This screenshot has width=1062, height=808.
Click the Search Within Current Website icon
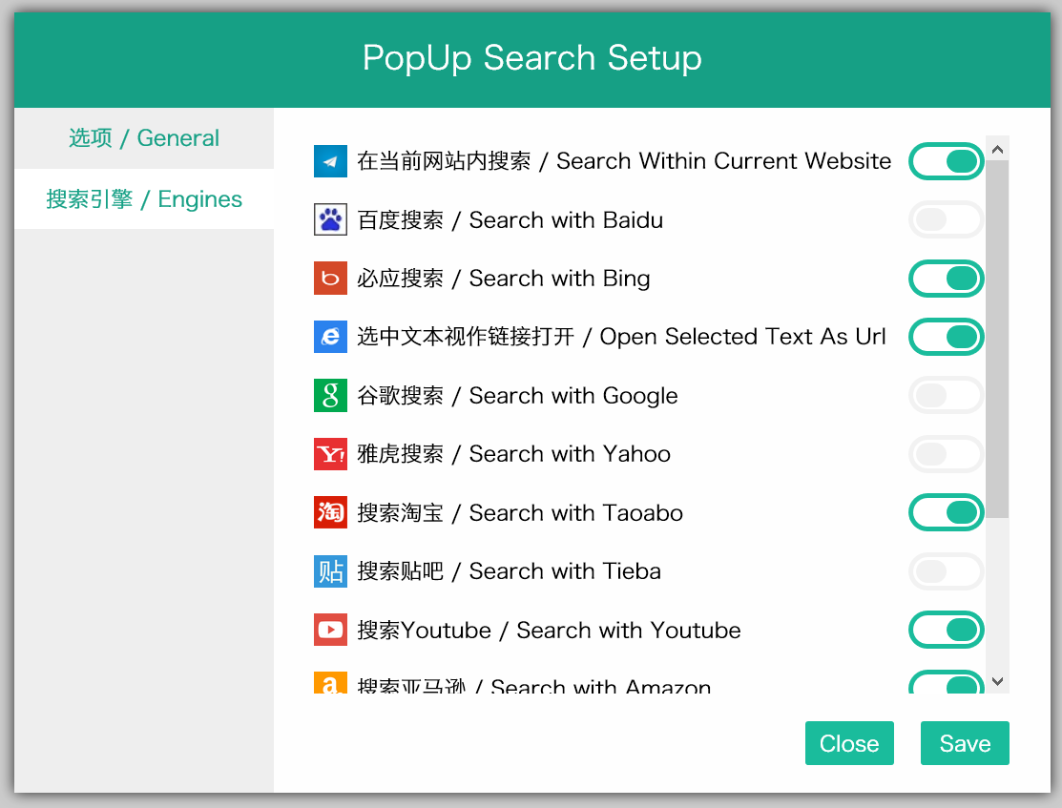pyautogui.click(x=330, y=161)
